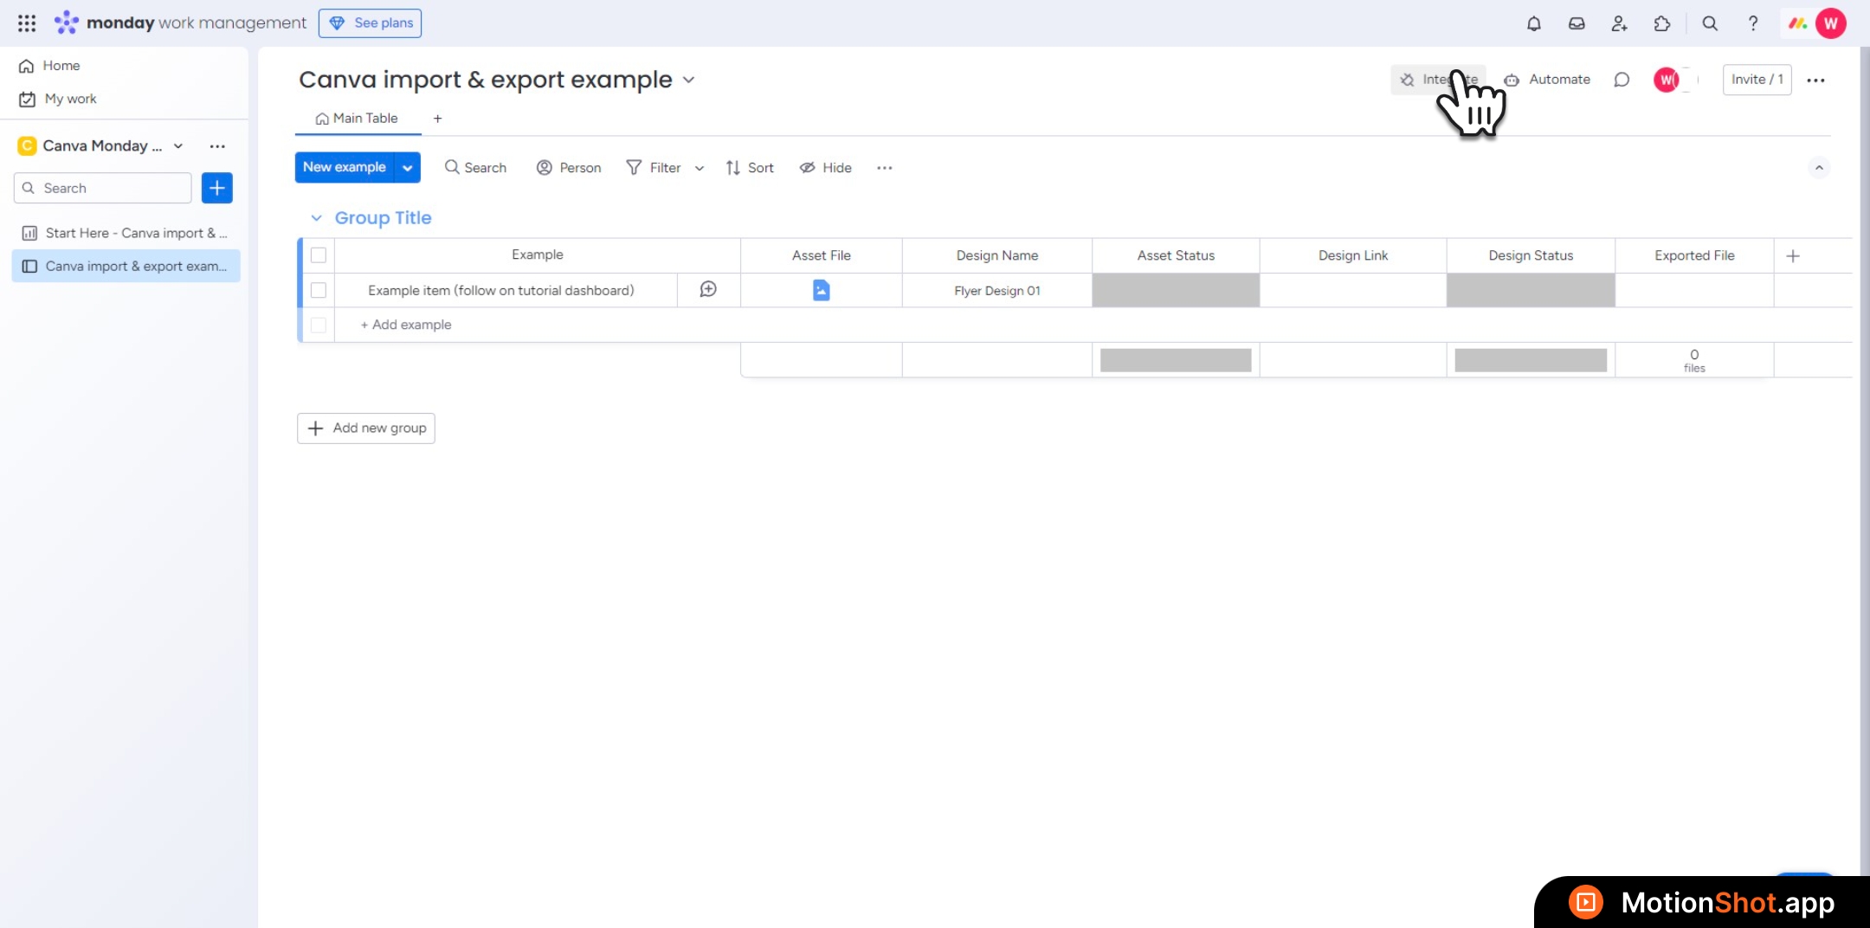1870x928 pixels.
Task: Select the header checkbox for all items
Action: (319, 255)
